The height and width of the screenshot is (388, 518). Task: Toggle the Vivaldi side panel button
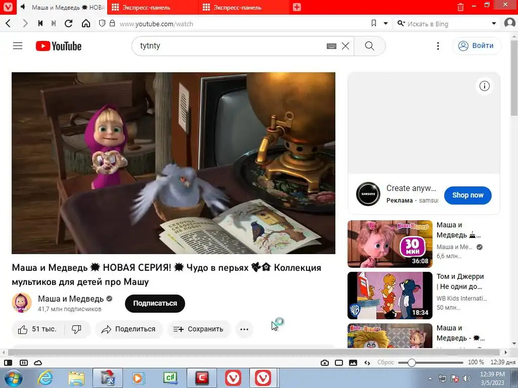[8, 363]
